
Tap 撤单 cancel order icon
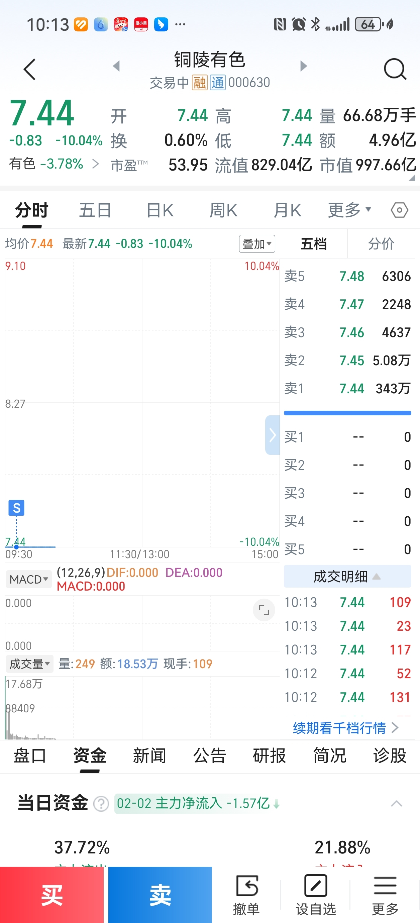(246, 894)
